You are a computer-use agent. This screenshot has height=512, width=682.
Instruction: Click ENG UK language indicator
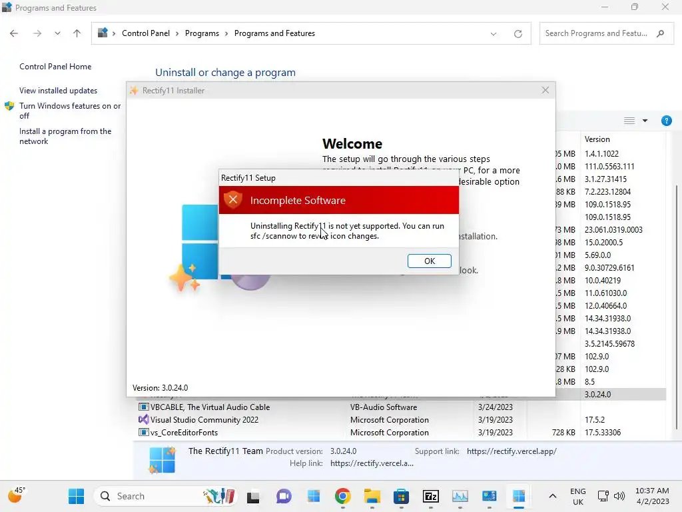coord(578,496)
